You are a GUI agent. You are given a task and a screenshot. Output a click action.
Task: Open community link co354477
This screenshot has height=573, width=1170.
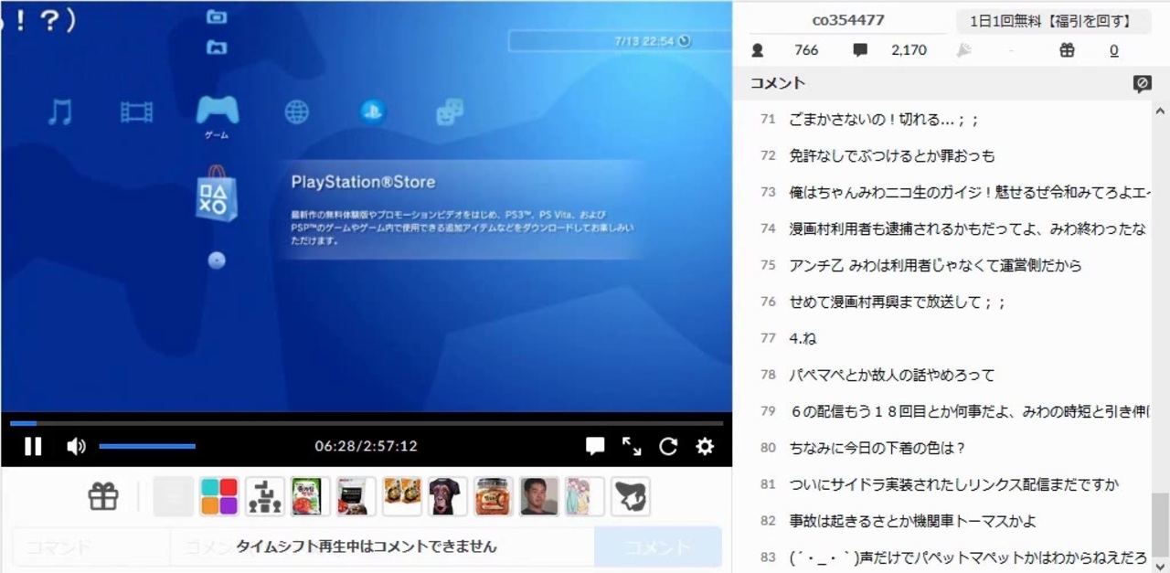848,20
